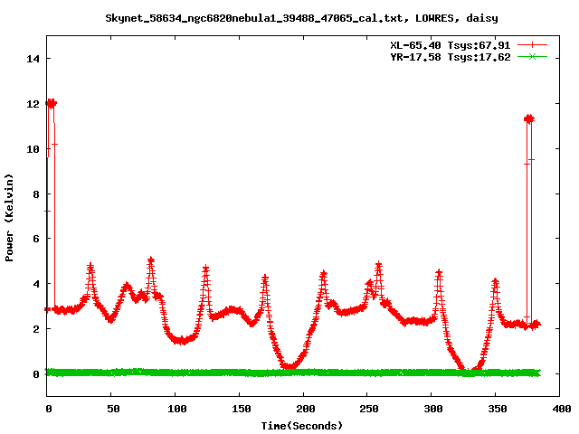This screenshot has height=434, width=579.
Task: Click the green legend line sample
Action: coord(532,56)
